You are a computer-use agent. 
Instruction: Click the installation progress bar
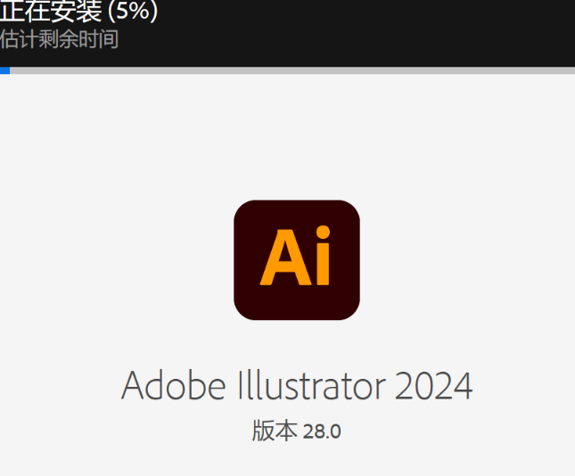click(x=287, y=70)
